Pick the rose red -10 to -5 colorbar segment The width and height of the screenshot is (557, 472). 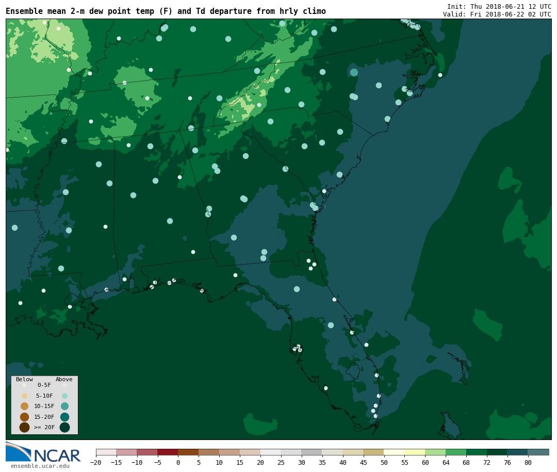coord(148,452)
